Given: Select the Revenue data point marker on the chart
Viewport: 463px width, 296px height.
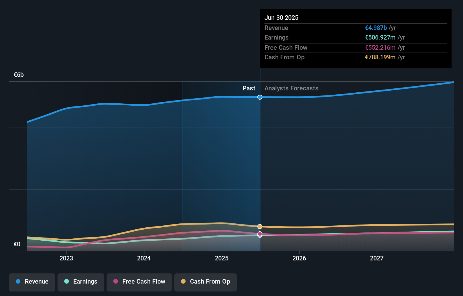Looking at the screenshot, I should coord(260,97).
